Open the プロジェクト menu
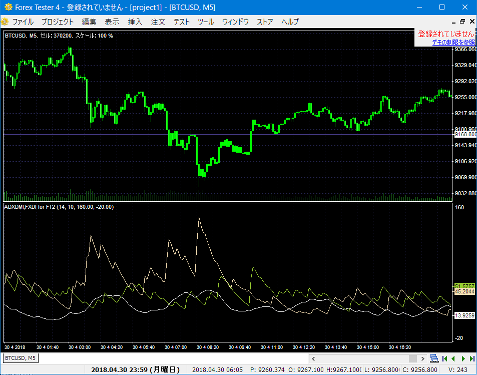 [x=58, y=22]
